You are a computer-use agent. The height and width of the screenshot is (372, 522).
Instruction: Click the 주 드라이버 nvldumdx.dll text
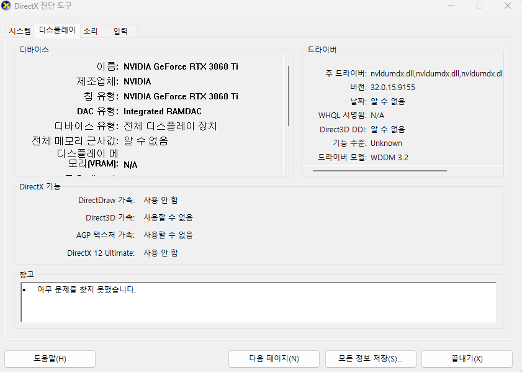click(436, 73)
